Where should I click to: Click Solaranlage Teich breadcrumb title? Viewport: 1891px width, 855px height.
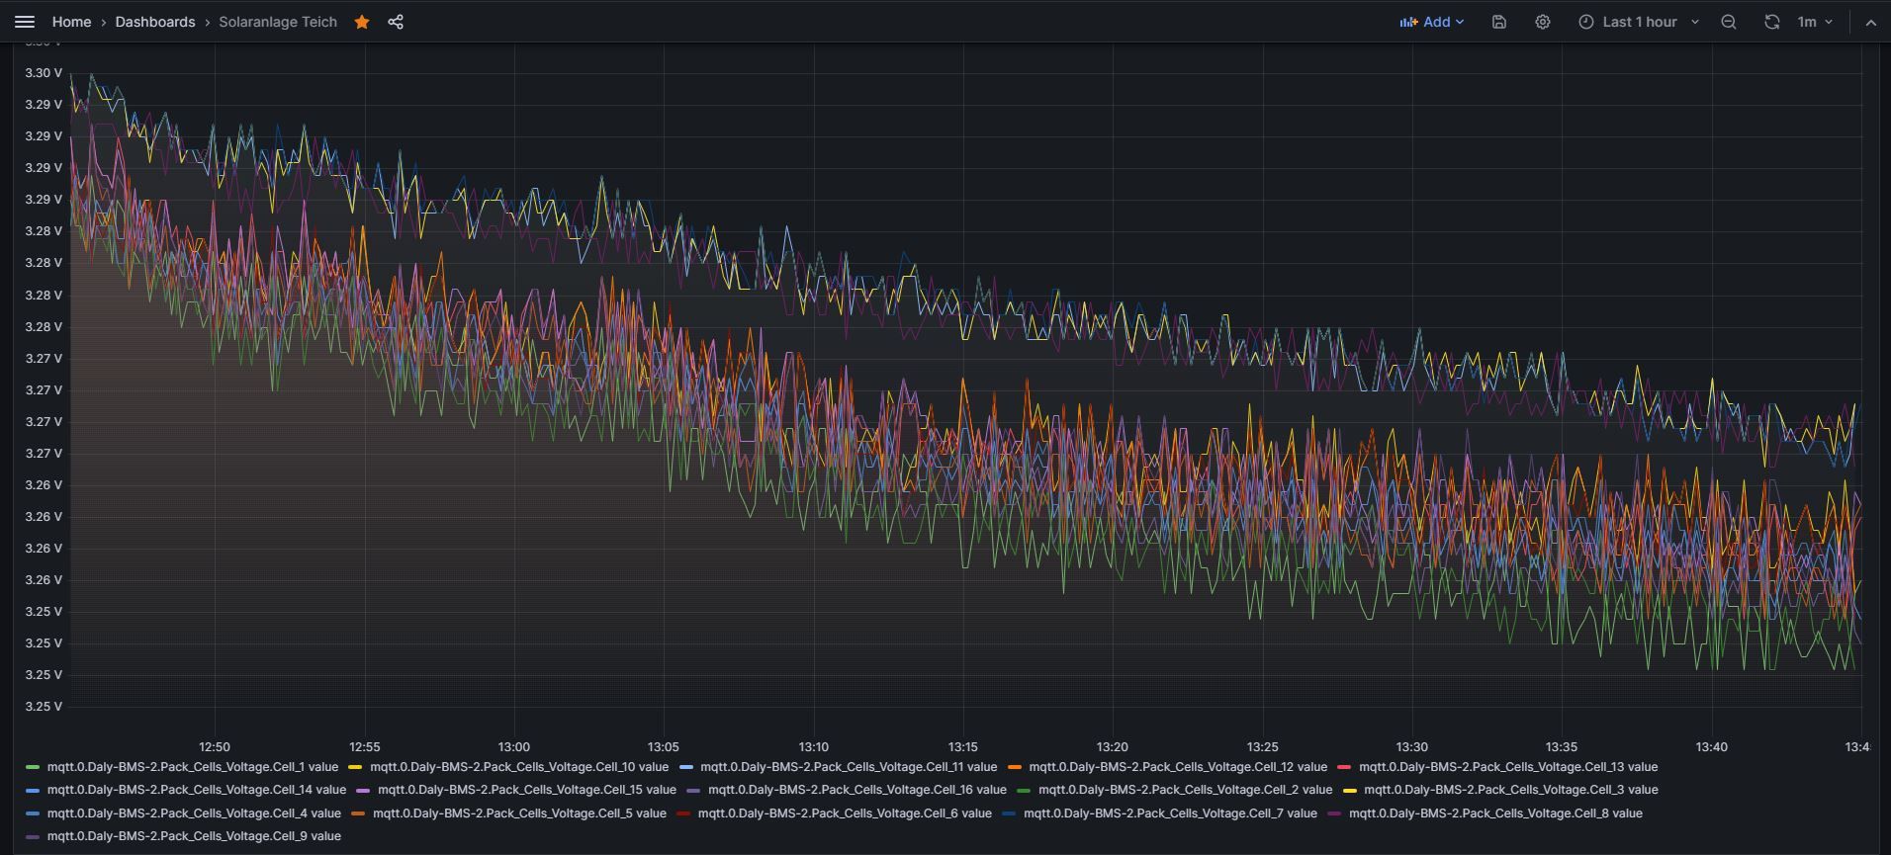point(278,22)
